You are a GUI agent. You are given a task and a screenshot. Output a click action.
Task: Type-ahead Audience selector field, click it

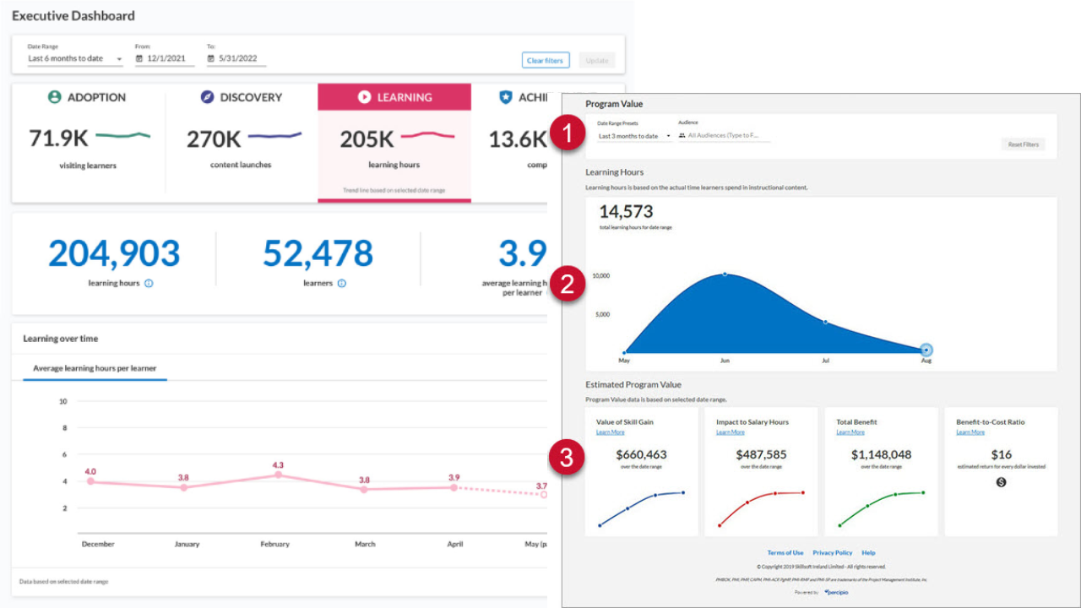[728, 135]
